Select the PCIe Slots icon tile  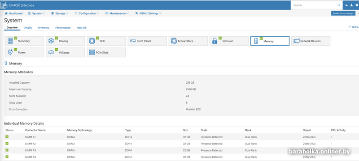click(106, 52)
